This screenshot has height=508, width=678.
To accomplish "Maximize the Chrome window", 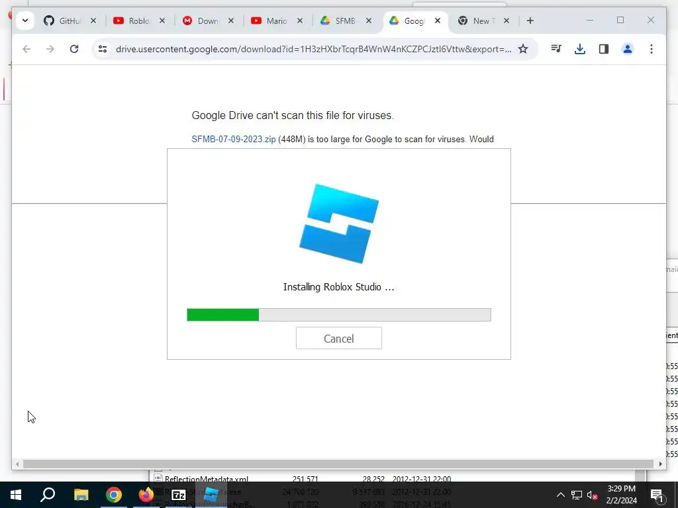I will (620, 21).
